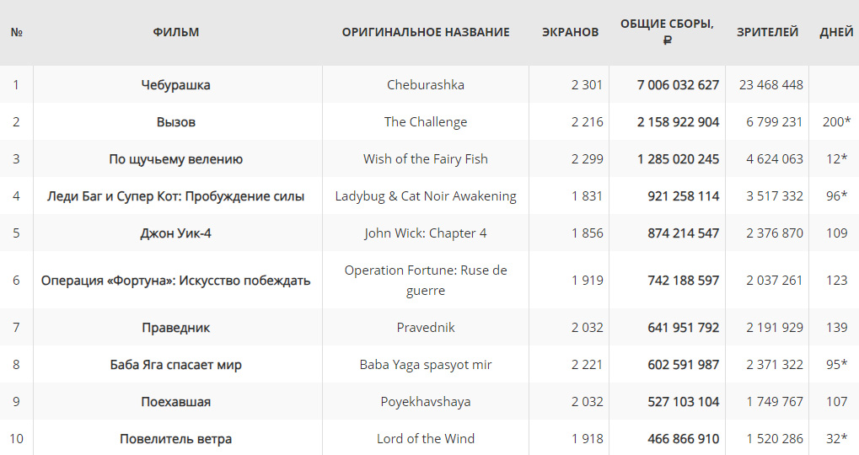Click the Cheburashka original title cell

point(426,85)
